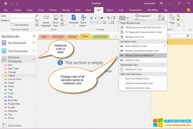Click into the Replace text field

point(22,20)
